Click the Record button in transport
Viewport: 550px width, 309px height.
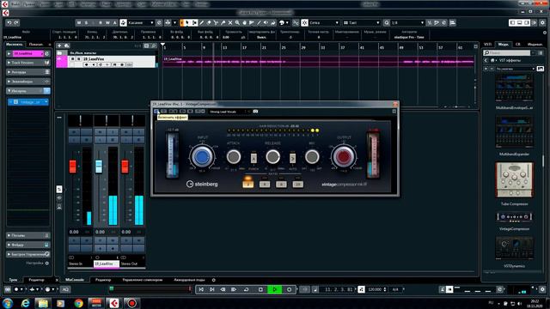[x=289, y=289]
